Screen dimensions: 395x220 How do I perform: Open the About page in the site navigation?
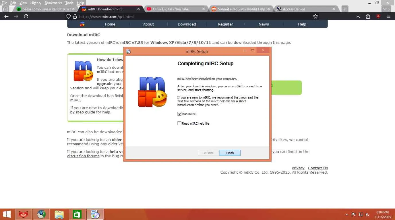click(148, 24)
